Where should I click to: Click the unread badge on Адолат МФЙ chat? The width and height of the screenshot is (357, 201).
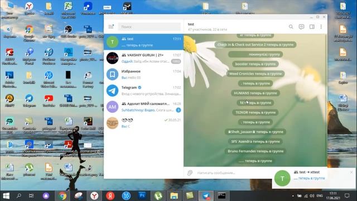tap(178, 110)
